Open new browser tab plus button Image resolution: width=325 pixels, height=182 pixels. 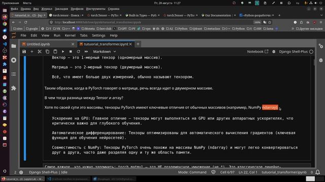(x=279, y=15)
